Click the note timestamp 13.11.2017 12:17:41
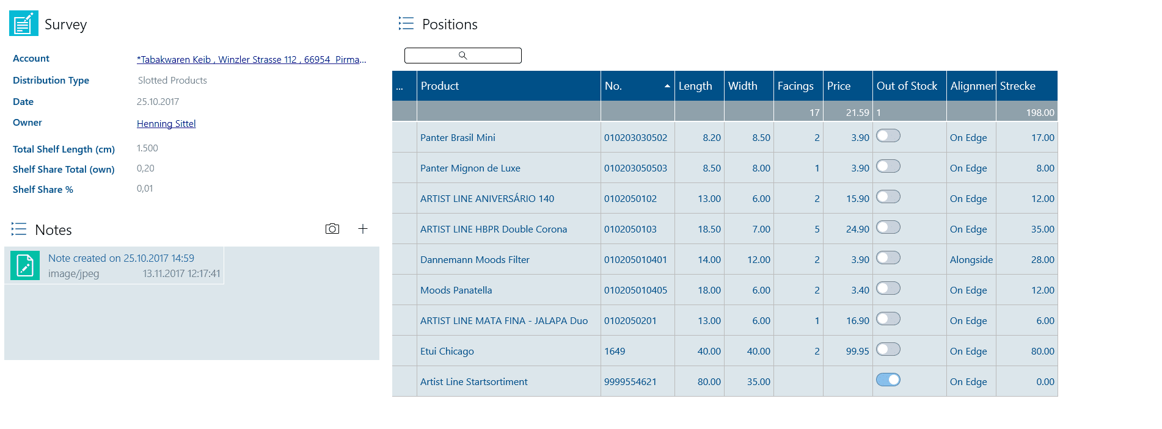Viewport: 1162px width, 429px height. [181, 273]
